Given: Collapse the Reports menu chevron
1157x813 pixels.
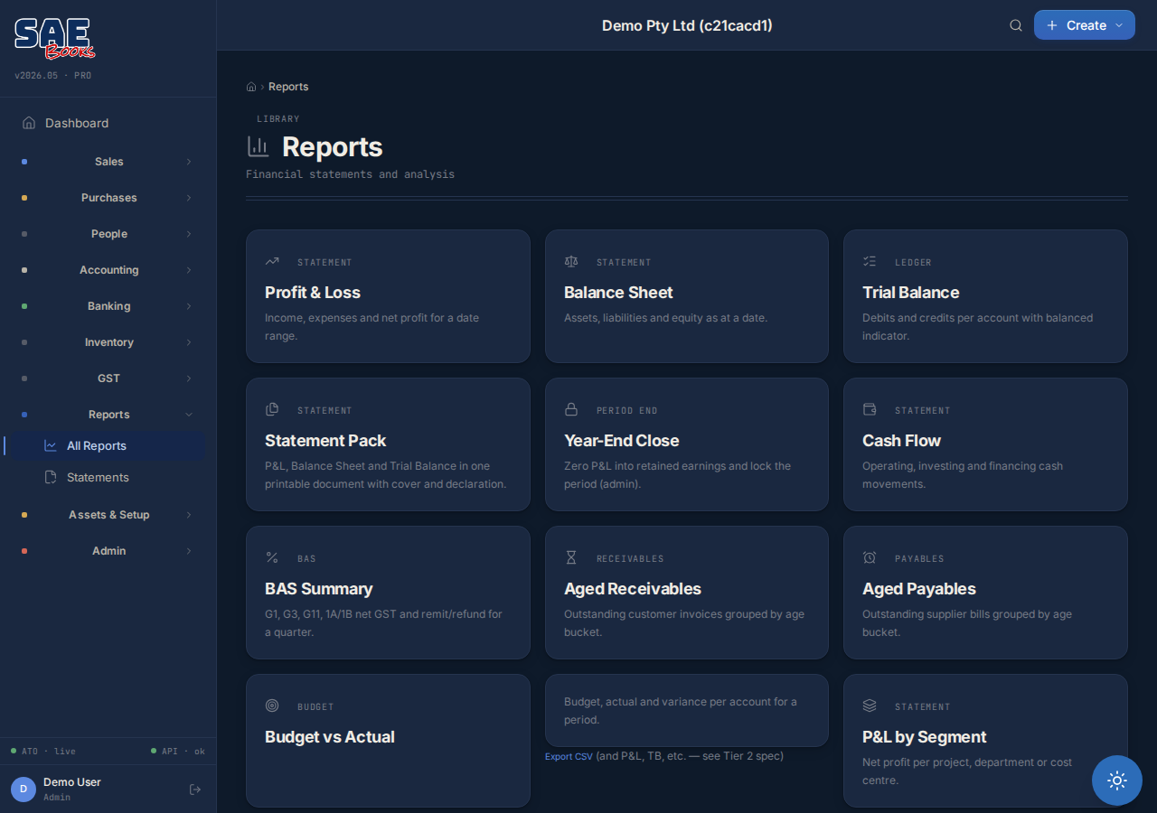Looking at the screenshot, I should (x=189, y=415).
